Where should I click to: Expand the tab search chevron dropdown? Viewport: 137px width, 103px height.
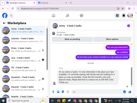[3, 3]
